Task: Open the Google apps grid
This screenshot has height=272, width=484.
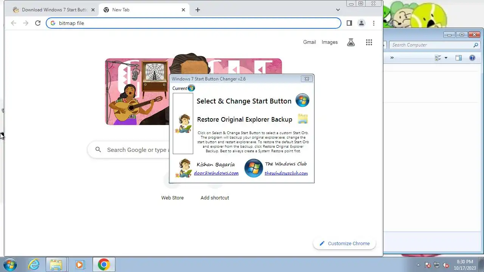Action: tap(369, 42)
